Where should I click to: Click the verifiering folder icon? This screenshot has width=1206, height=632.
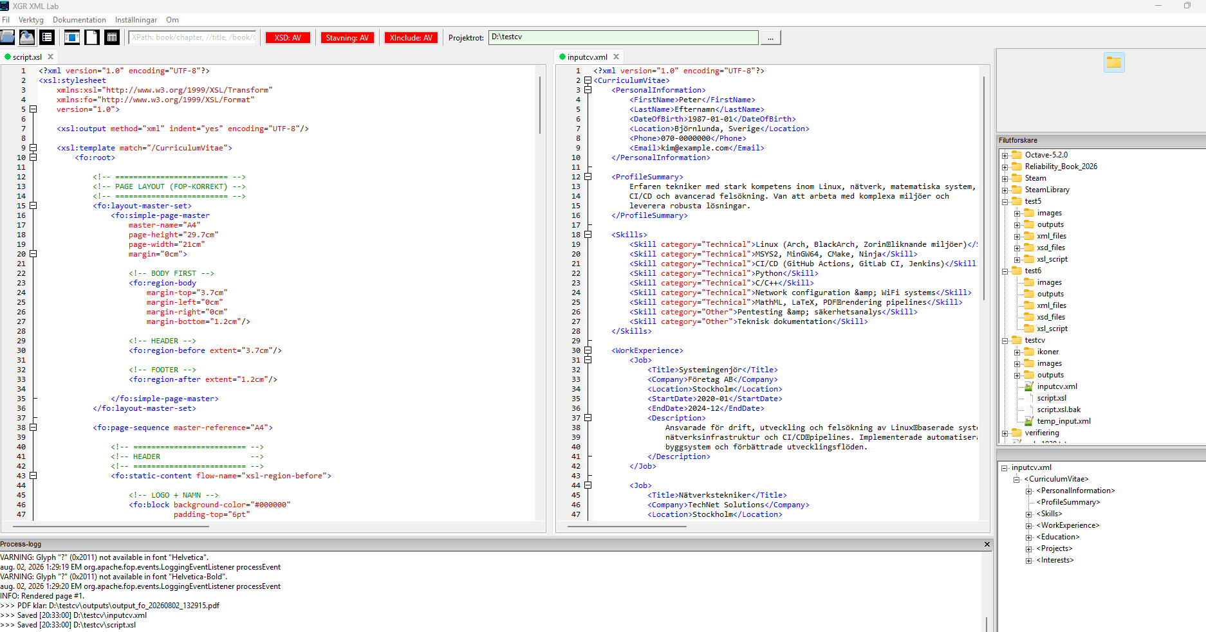tap(1017, 433)
